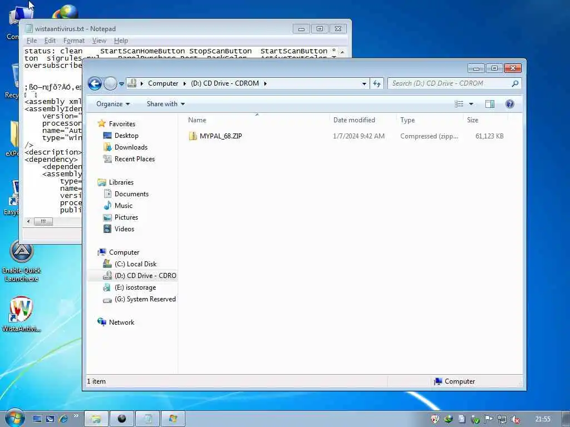Expand address bar previous locations dropdown
570x427 pixels.
[364, 84]
